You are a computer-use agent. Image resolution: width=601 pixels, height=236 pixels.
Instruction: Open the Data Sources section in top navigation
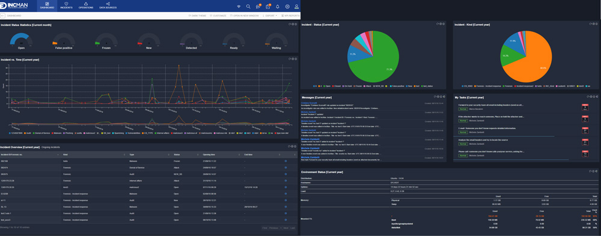(x=108, y=5)
